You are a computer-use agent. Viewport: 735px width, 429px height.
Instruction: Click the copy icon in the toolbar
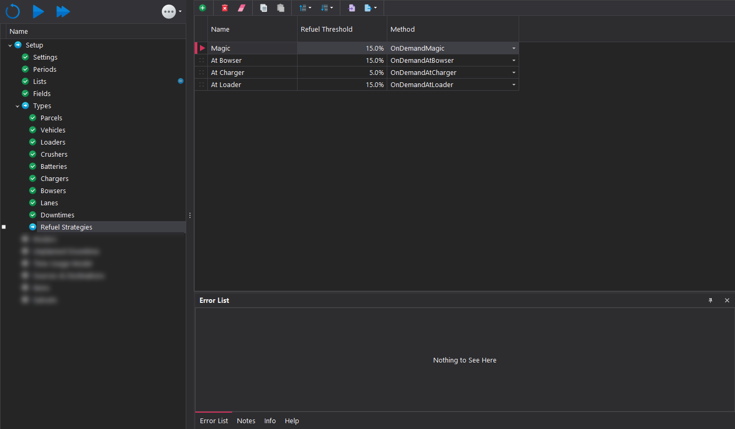pos(264,8)
